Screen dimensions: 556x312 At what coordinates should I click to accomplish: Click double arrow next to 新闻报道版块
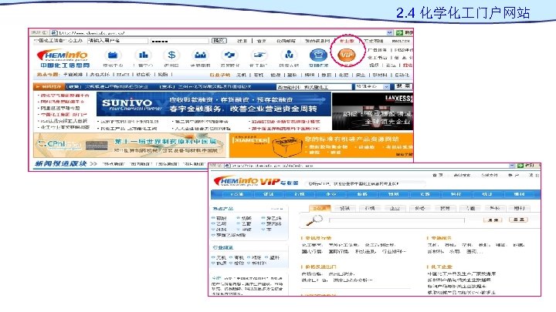click(93, 164)
